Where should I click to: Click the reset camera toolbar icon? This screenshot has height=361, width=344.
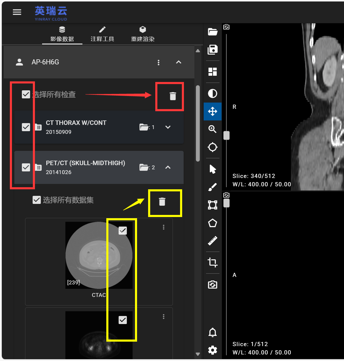pyautogui.click(x=213, y=284)
